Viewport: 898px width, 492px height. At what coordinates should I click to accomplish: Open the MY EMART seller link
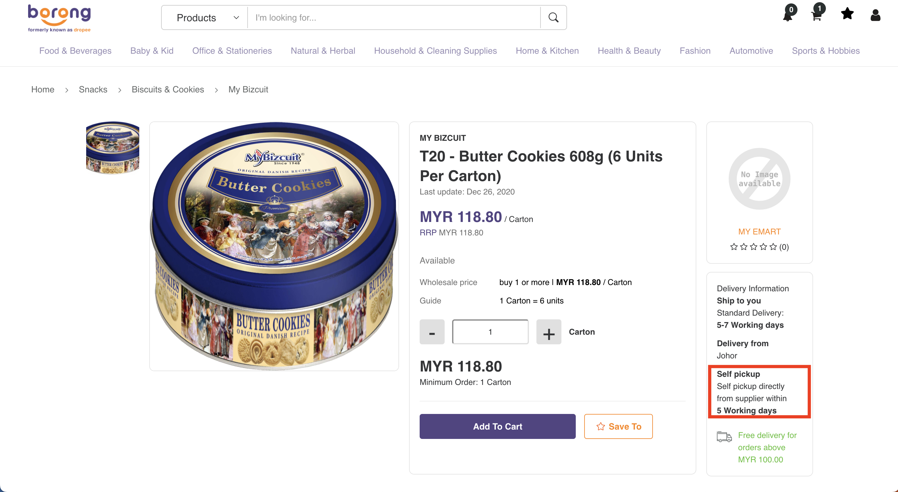point(759,232)
